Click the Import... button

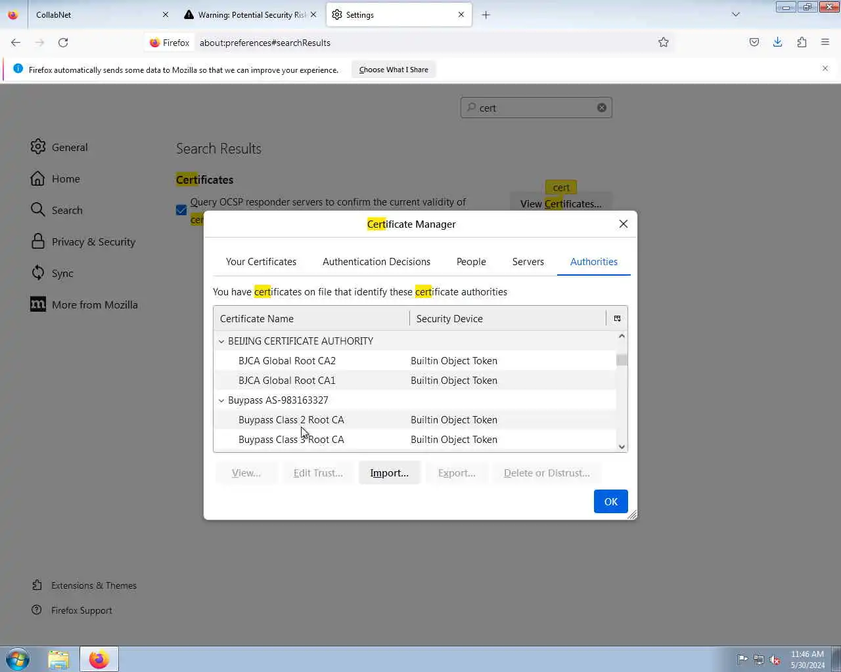click(390, 473)
